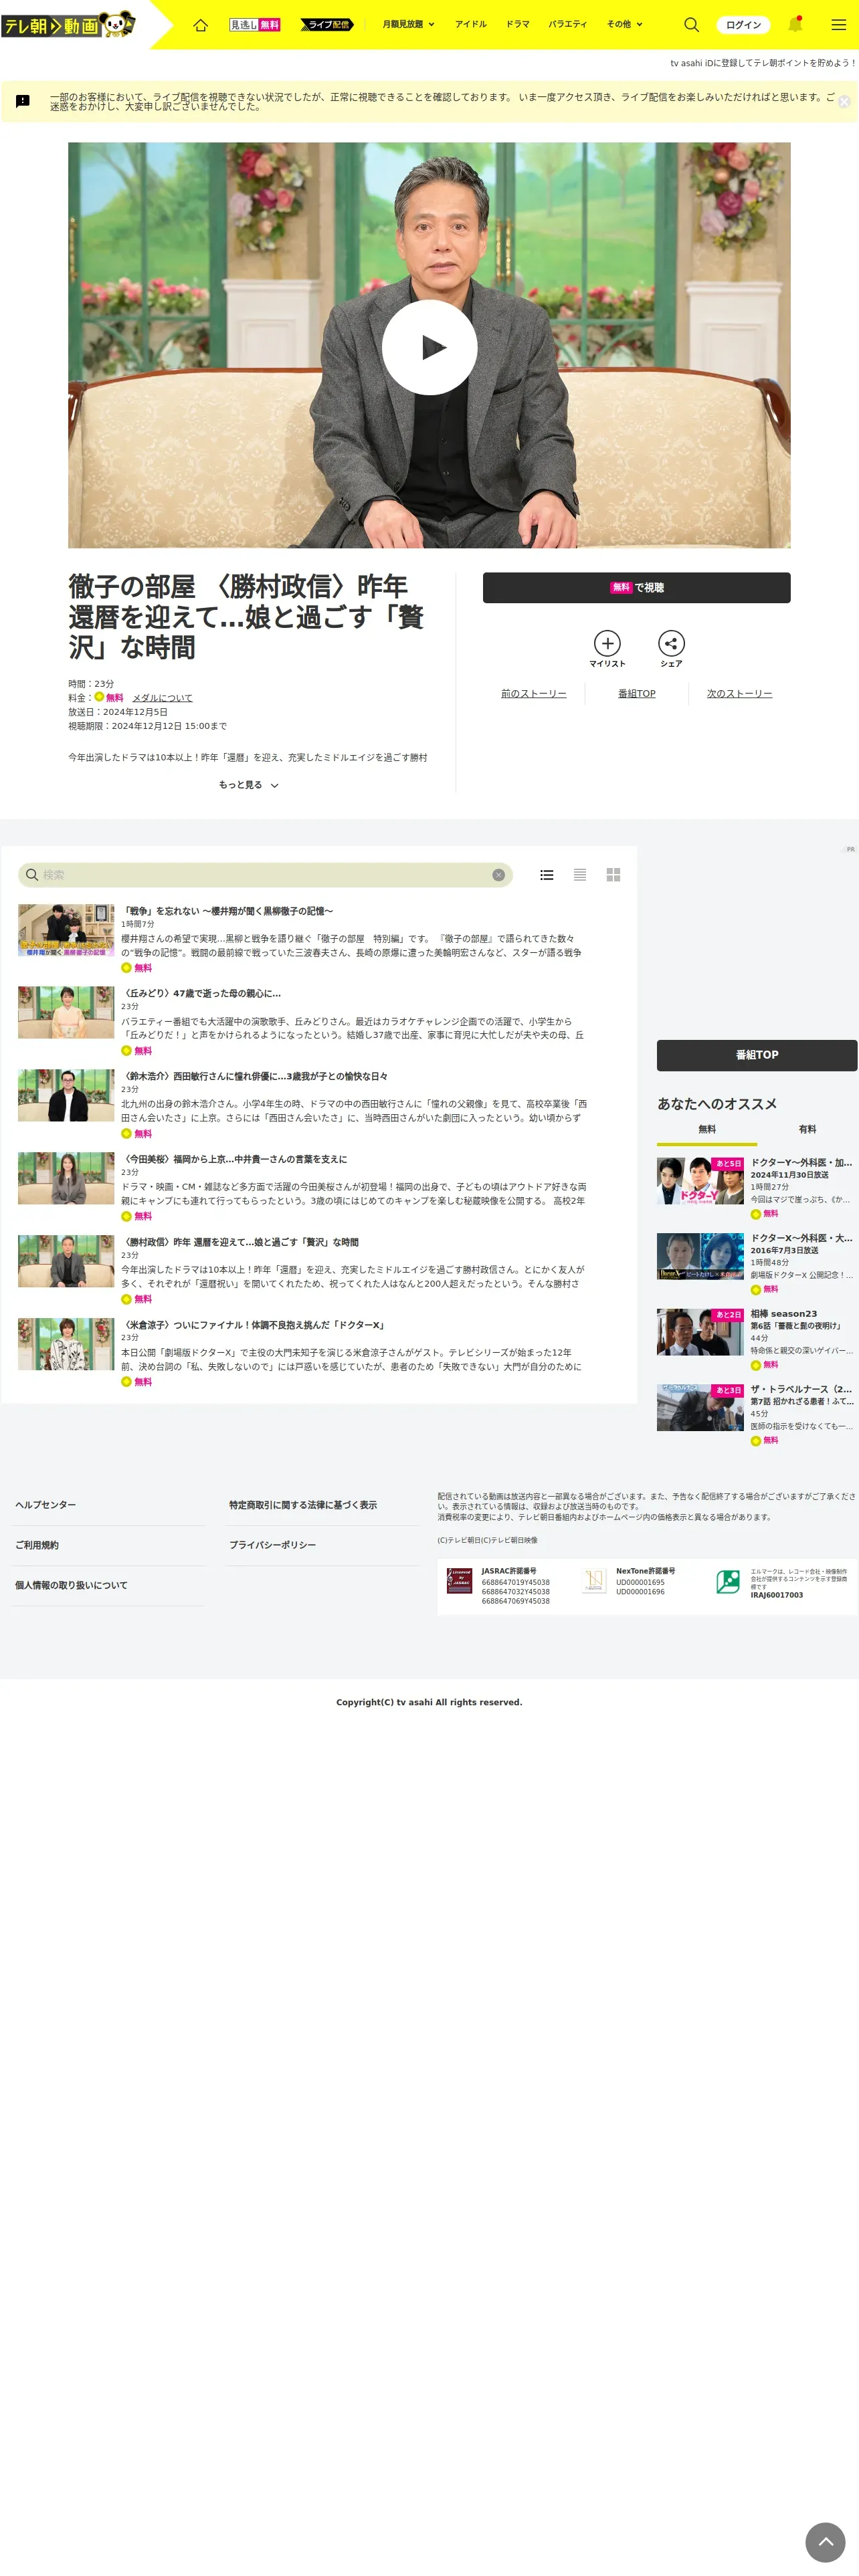Screen dimensions: 859x2576
Task: Open the 番組TOP link under share
Action: pos(637,694)
